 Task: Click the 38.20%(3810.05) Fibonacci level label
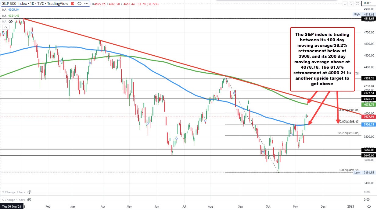coord(348,133)
